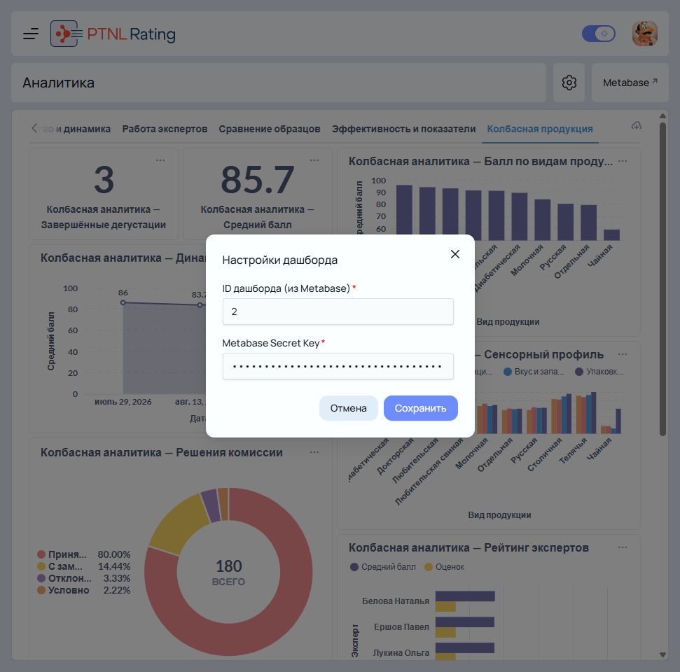Click the dashboard vertical scrollbar thumb
680x672 pixels.
click(x=662, y=279)
